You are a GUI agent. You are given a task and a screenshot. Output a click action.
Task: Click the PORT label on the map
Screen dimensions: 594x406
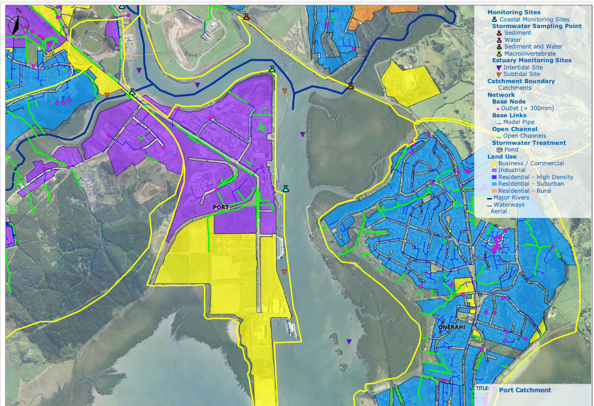coord(221,208)
